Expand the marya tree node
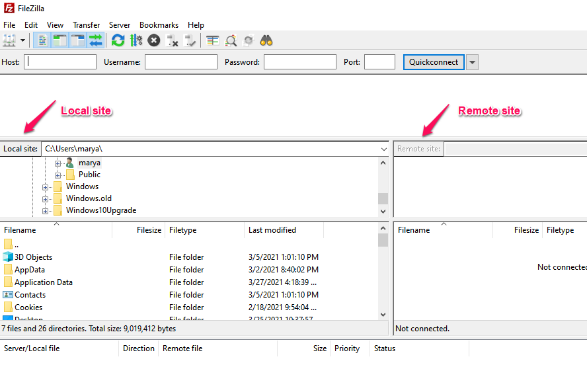The image size is (587, 367). [58, 163]
